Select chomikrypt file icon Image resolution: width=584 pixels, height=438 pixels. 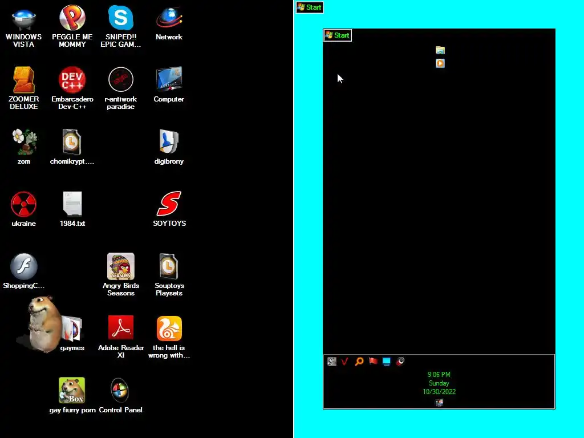72,147
